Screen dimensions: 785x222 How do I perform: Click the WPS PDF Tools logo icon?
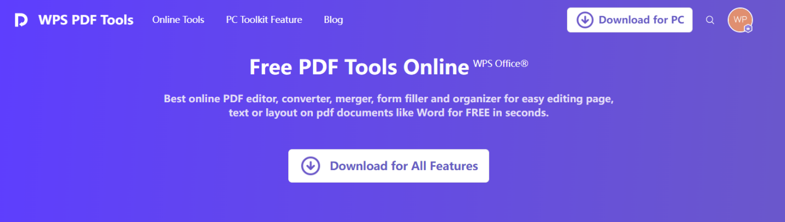click(x=21, y=20)
